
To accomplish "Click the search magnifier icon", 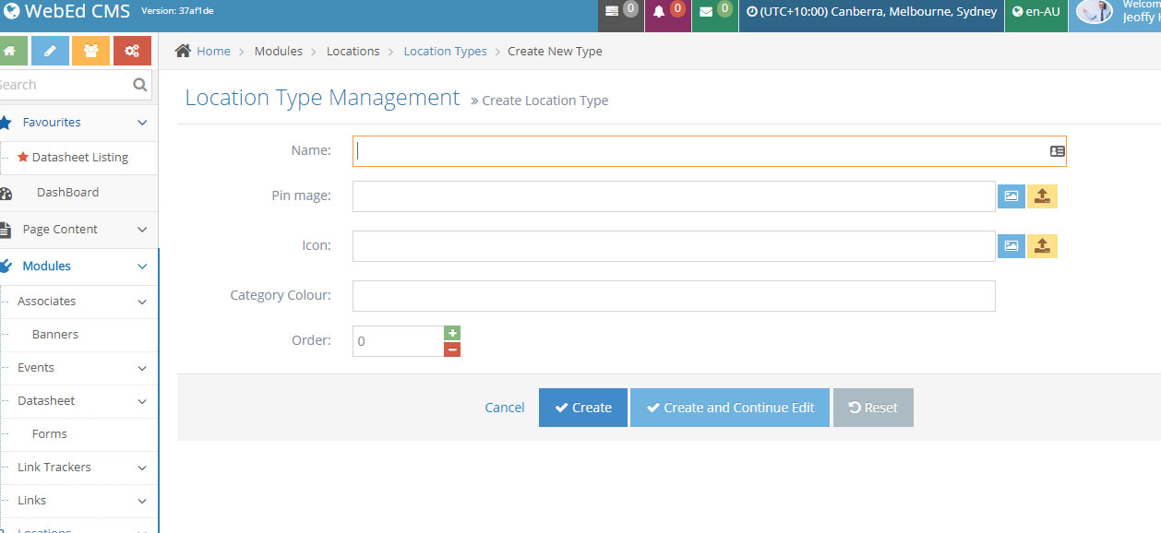I will (x=139, y=85).
